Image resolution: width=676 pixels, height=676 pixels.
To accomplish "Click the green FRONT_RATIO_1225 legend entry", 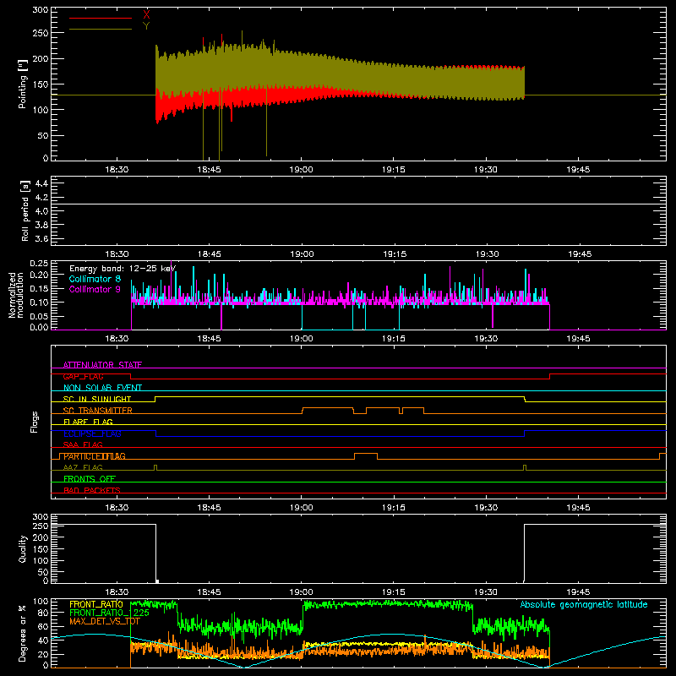I will [110, 613].
